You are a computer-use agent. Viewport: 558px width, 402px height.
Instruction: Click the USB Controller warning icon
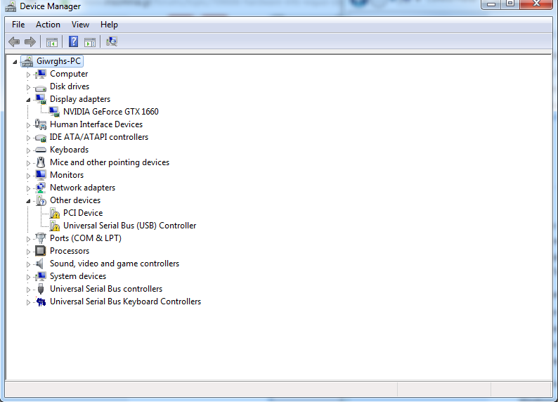coord(54,226)
